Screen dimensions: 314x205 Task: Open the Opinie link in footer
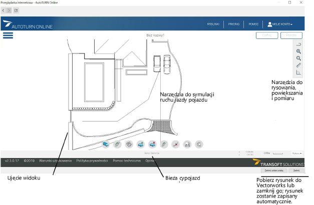tap(150, 160)
